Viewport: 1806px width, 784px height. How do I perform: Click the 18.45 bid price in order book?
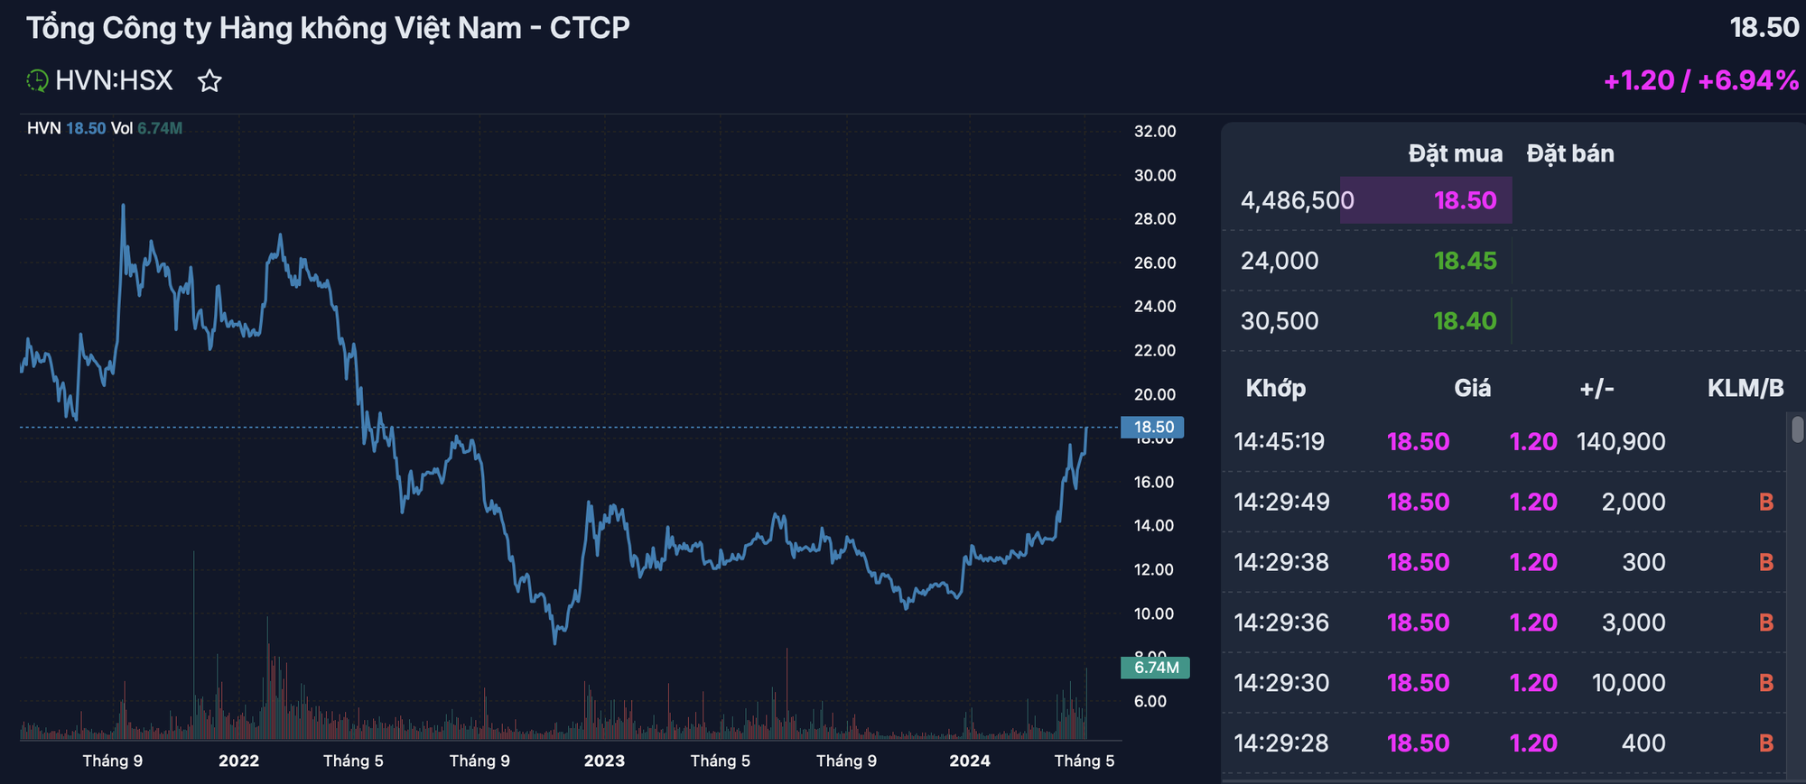1465,261
